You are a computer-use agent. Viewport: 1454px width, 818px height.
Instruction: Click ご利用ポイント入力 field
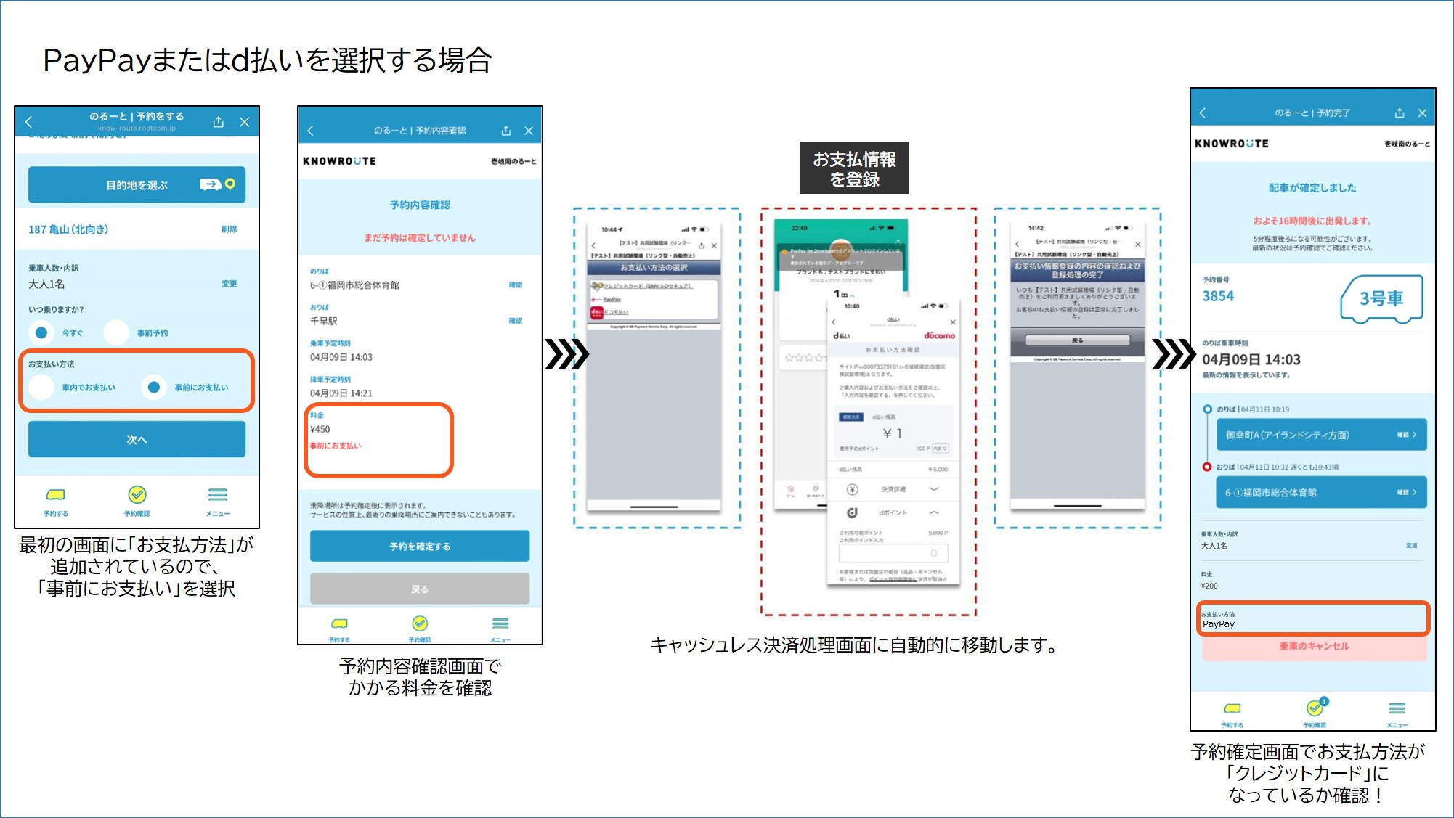[893, 554]
